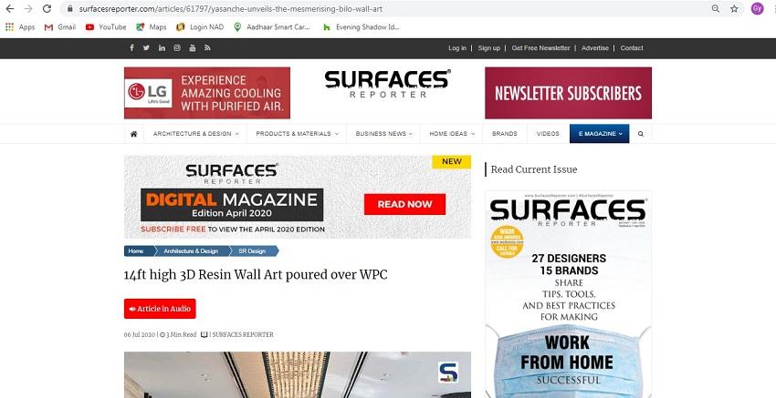The height and width of the screenshot is (398, 776).
Task: Click the LG purified air advertisement banner
Action: click(207, 93)
